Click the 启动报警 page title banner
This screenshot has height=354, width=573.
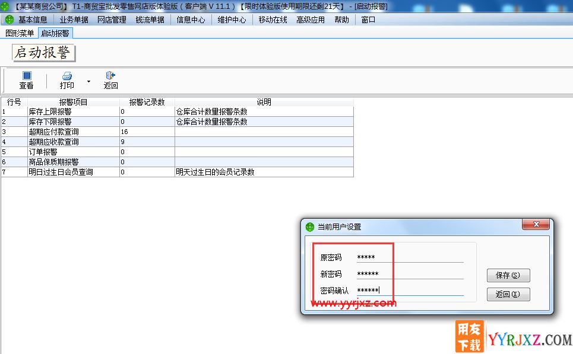click(x=43, y=53)
